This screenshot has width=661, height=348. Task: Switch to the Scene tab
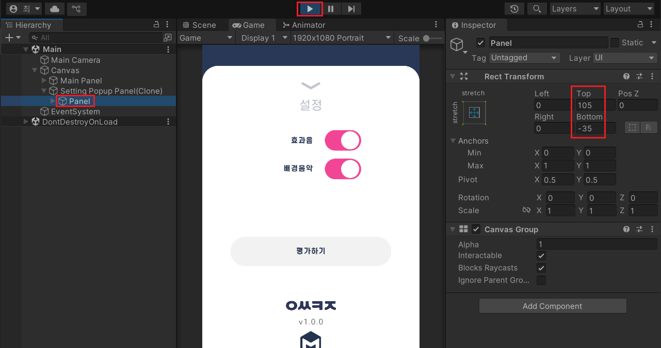[x=199, y=25]
